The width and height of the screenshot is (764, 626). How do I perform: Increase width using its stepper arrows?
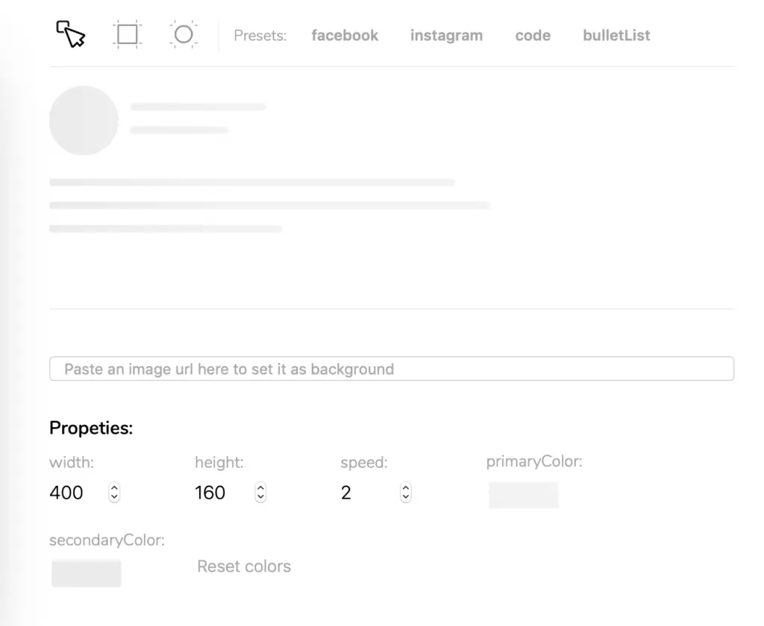(x=113, y=488)
